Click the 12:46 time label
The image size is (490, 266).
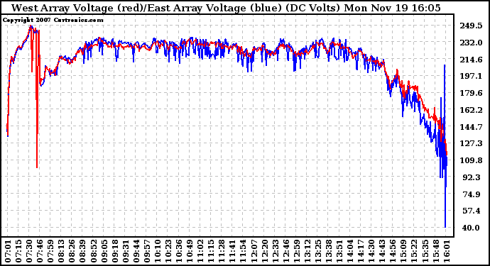click(285, 251)
